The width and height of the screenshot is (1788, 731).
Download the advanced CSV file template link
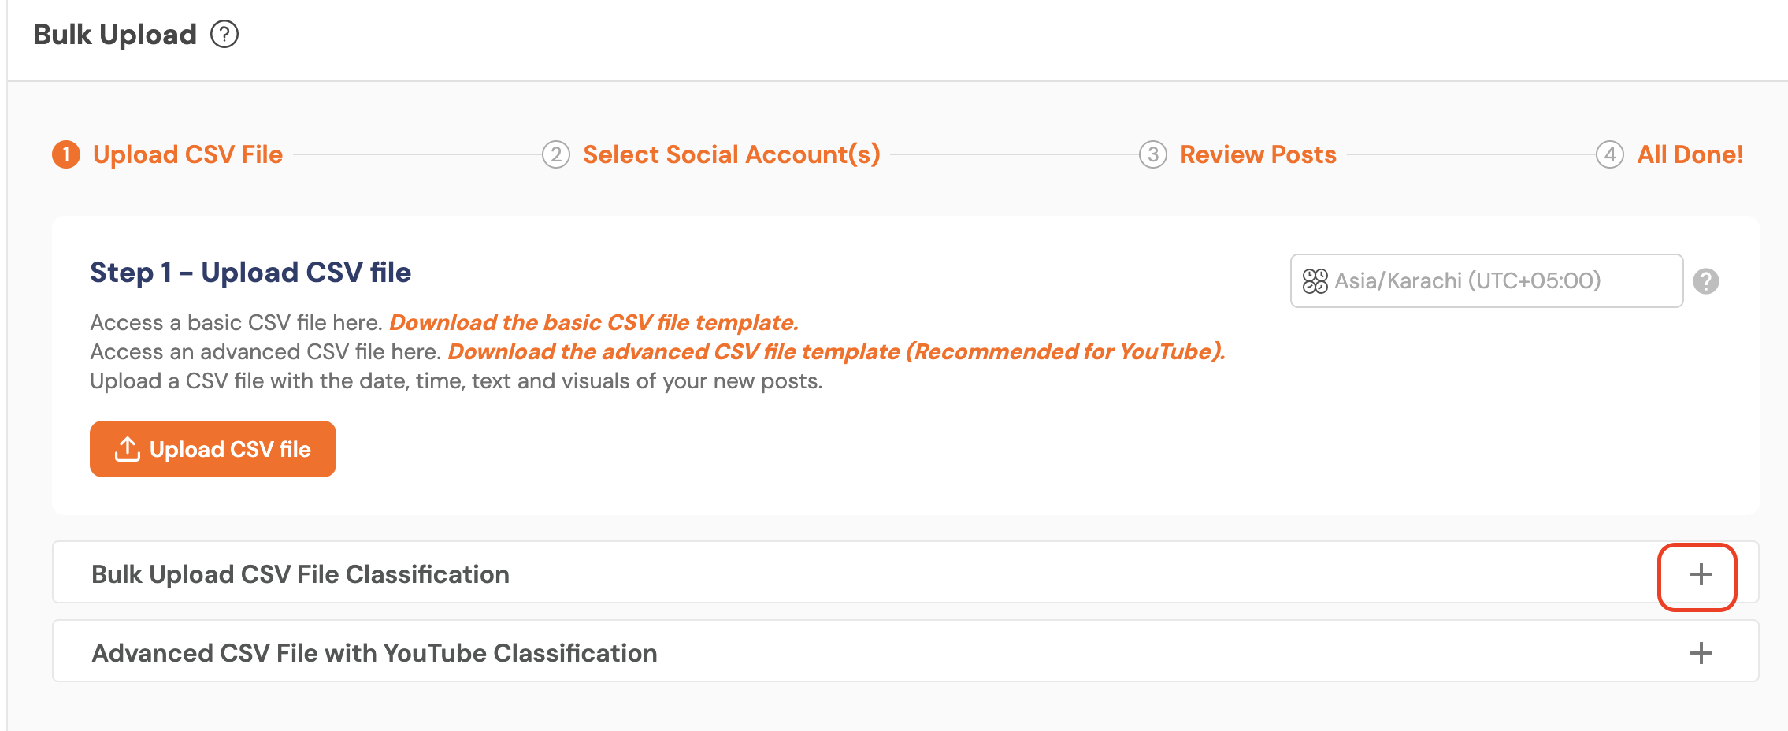click(x=836, y=352)
